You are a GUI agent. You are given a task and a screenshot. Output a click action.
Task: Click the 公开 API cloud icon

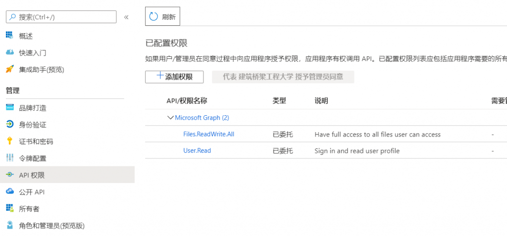pyautogui.click(x=9, y=192)
